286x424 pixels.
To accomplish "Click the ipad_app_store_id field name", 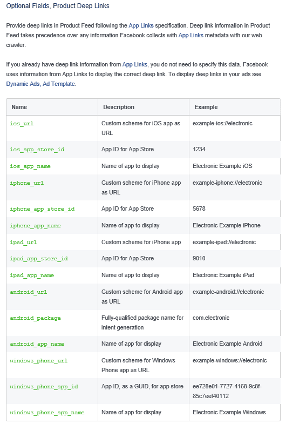I will [39, 259].
